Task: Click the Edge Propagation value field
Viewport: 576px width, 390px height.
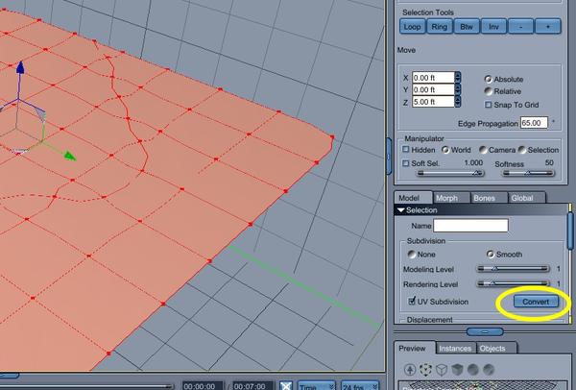Action: pyautogui.click(x=534, y=123)
